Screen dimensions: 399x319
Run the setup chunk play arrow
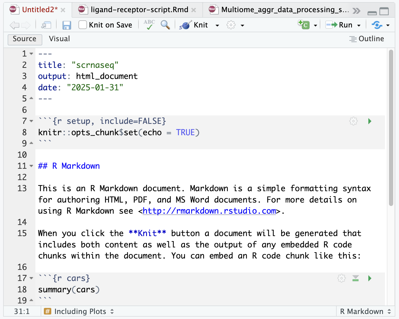[x=370, y=121]
